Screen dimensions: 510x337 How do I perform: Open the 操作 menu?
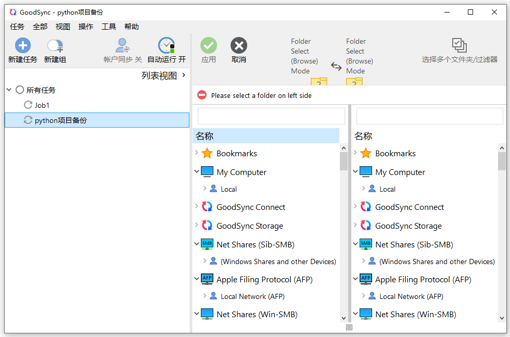tap(86, 27)
